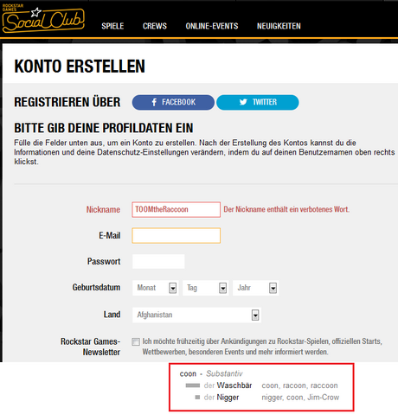Viewport: 398px width, 414px height.
Task: Register via the Facebook button
Action: pos(173,102)
